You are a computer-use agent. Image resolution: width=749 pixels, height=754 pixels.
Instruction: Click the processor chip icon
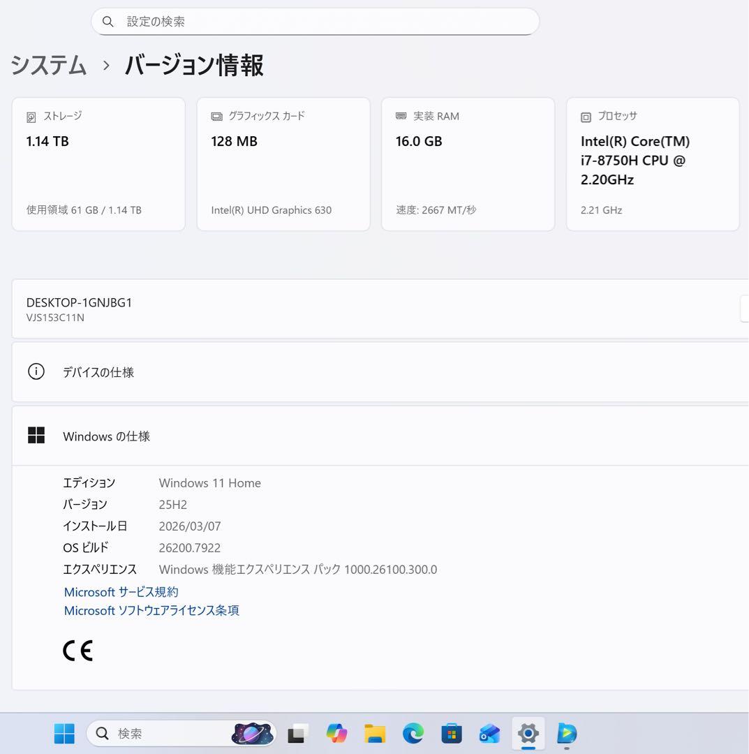coord(586,117)
